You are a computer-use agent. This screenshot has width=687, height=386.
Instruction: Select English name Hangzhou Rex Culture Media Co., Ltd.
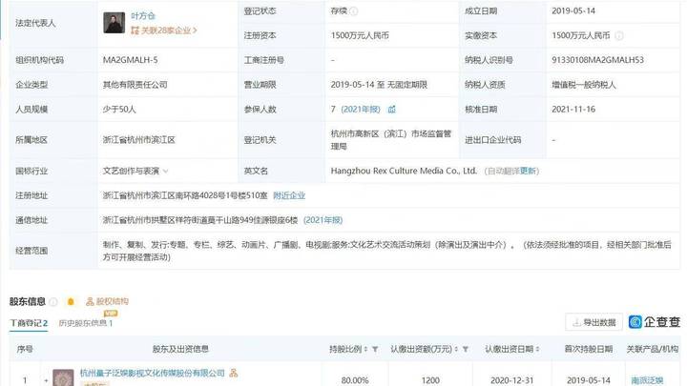404,172
